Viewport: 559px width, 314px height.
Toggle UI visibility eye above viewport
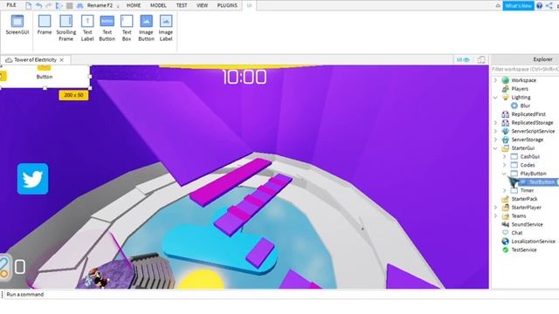[463, 59]
